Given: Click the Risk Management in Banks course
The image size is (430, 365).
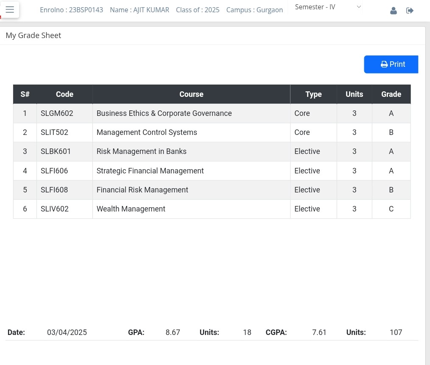Looking at the screenshot, I should point(141,151).
